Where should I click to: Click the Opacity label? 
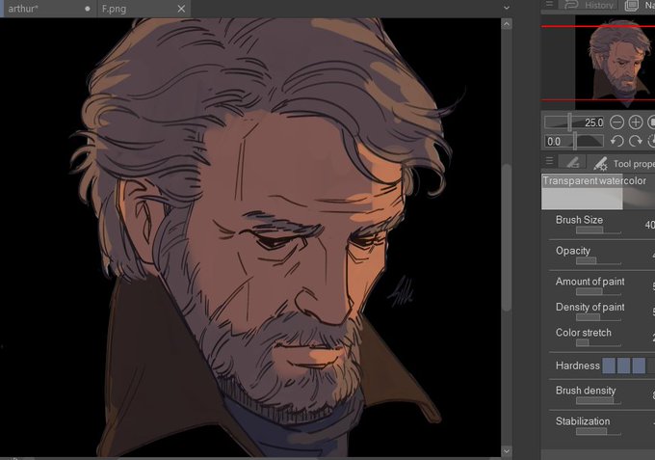(573, 251)
